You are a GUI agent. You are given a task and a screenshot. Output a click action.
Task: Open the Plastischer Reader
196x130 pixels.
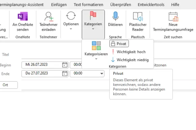pos(138,17)
